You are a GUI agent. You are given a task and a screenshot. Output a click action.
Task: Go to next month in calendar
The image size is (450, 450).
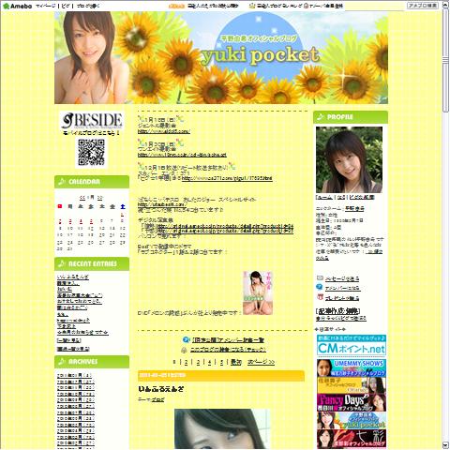99,198
